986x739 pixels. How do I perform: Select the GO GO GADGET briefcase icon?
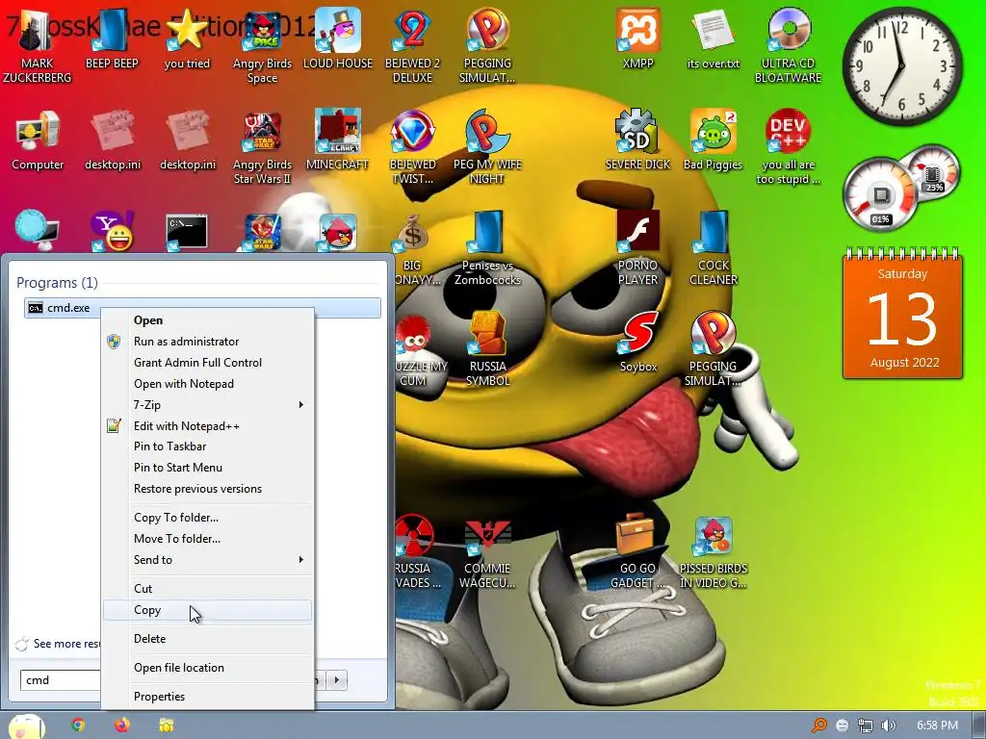coord(637,551)
